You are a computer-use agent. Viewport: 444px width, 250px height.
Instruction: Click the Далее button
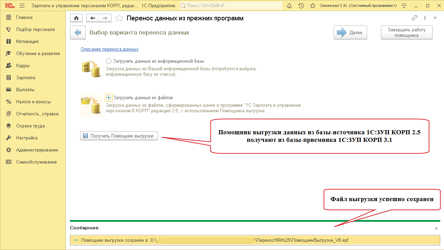pos(350,33)
